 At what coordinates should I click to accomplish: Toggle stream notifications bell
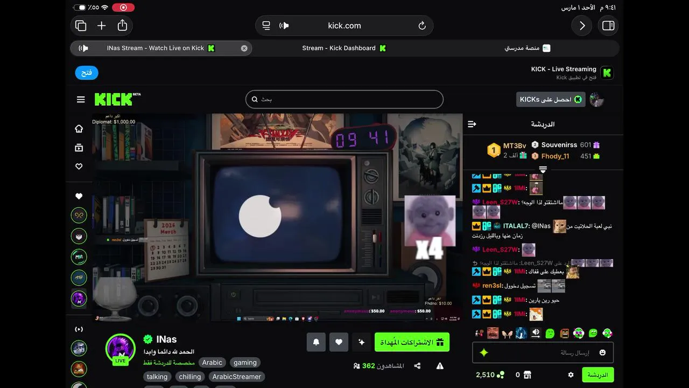click(316, 342)
